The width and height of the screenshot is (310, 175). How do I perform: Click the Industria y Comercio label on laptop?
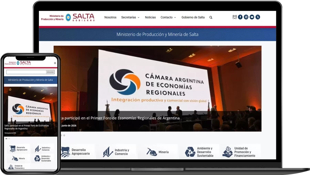[122, 152]
